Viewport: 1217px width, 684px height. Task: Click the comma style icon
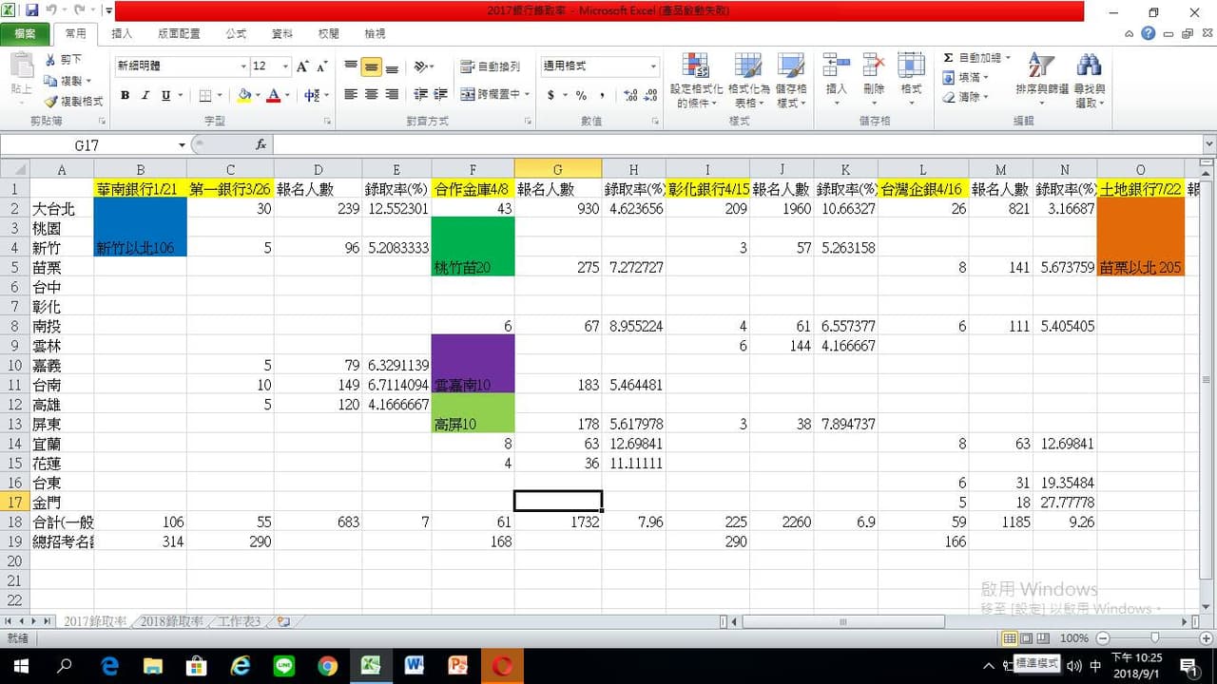tap(604, 95)
